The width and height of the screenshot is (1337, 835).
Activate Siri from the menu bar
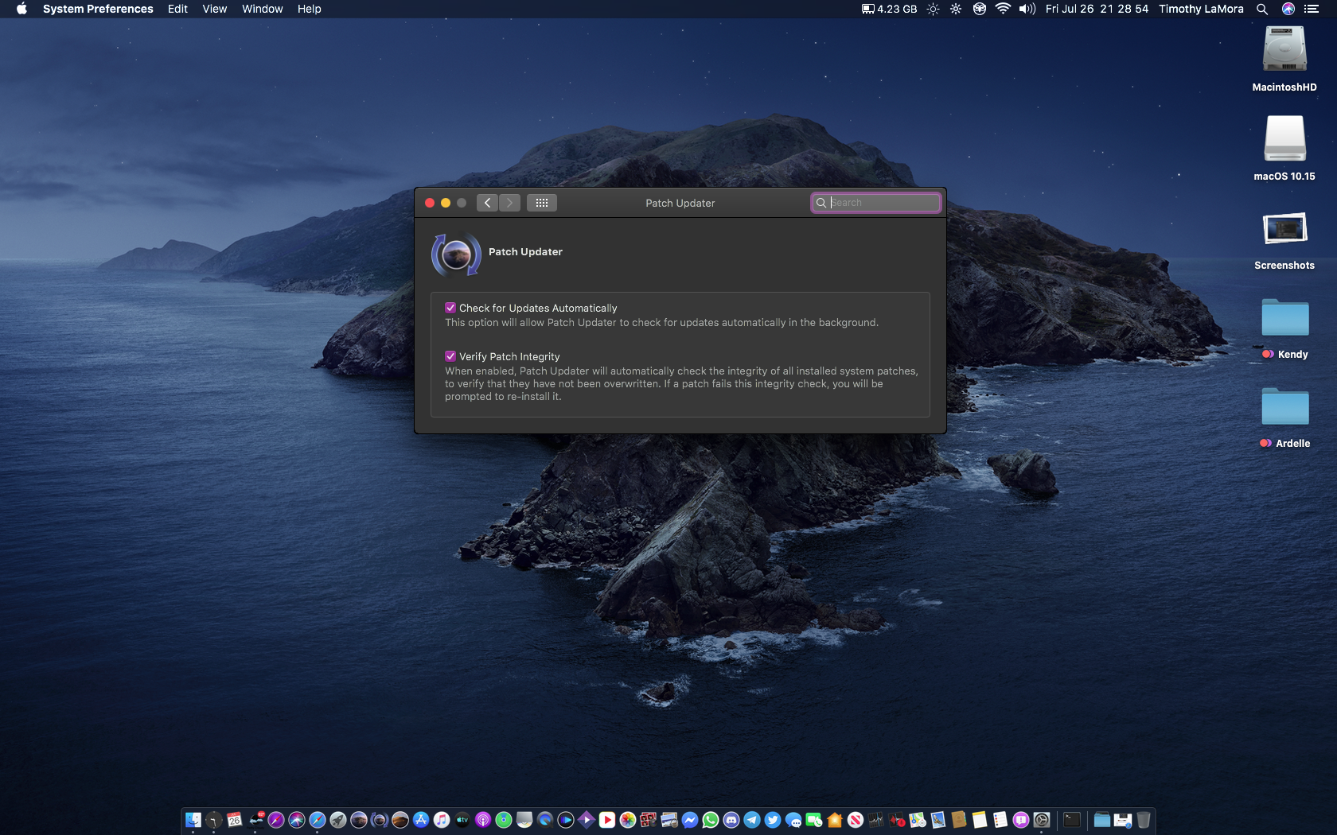[x=1288, y=9]
